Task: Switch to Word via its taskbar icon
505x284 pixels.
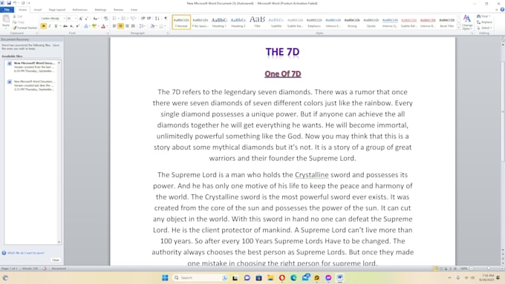Action: pyautogui.click(x=340, y=277)
